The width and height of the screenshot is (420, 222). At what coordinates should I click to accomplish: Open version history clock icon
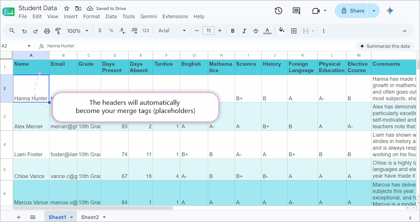[278, 11]
